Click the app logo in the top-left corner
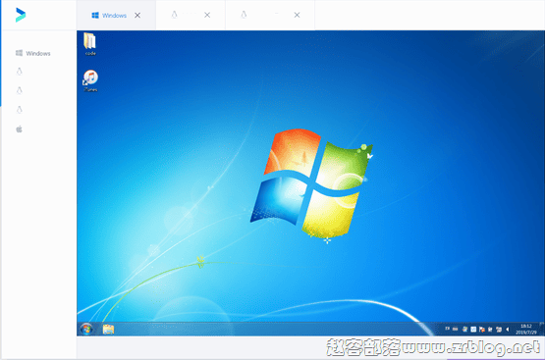The height and width of the screenshot is (360, 545). (21, 15)
